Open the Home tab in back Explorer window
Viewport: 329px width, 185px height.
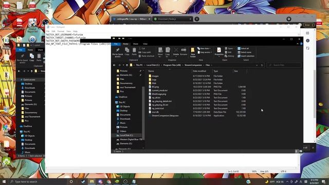click(x=30, y=50)
